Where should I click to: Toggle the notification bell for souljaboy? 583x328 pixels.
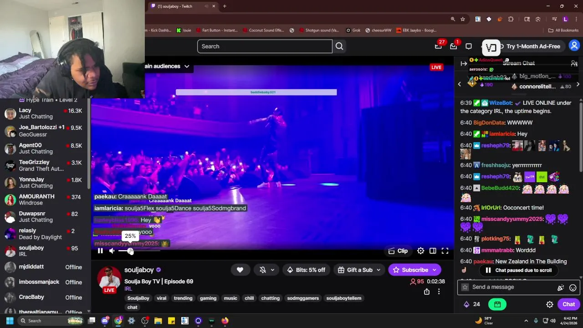point(263,270)
